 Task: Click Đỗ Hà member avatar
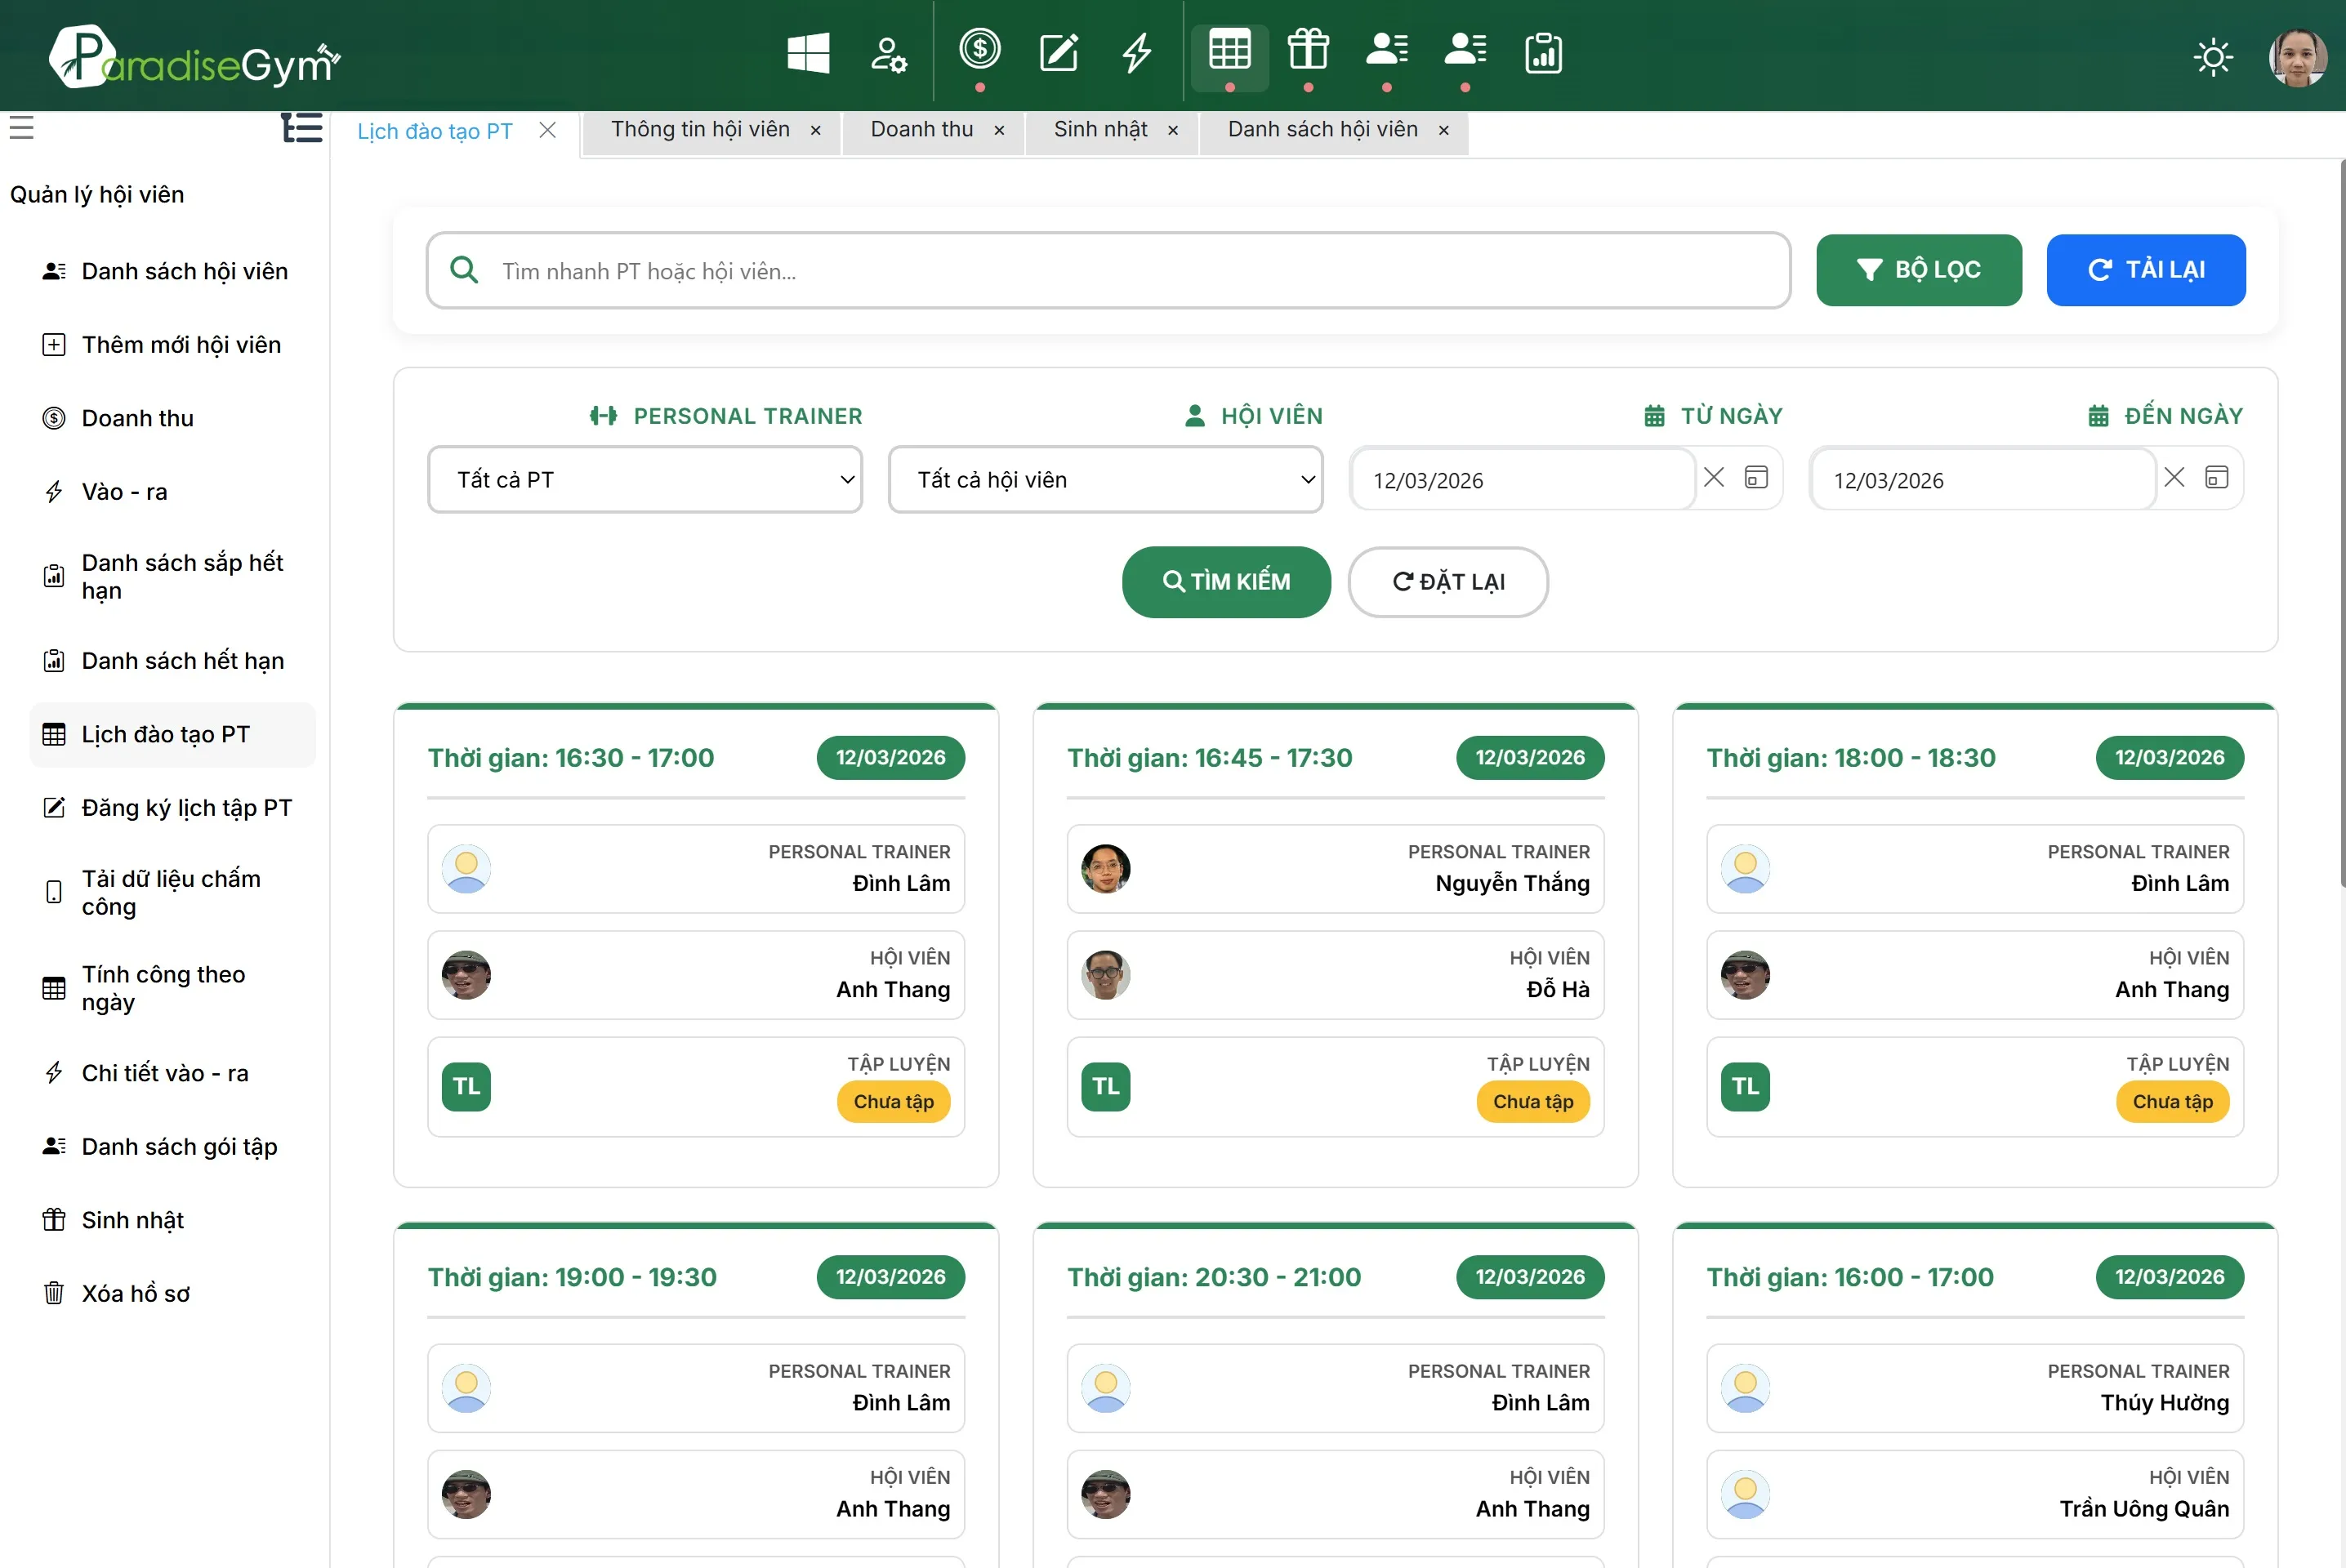(1105, 975)
